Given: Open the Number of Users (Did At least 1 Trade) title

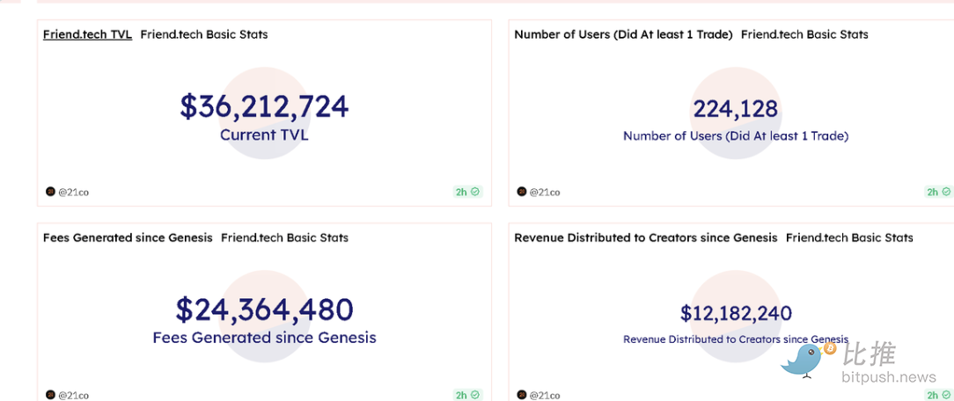Looking at the screenshot, I should tap(623, 34).
